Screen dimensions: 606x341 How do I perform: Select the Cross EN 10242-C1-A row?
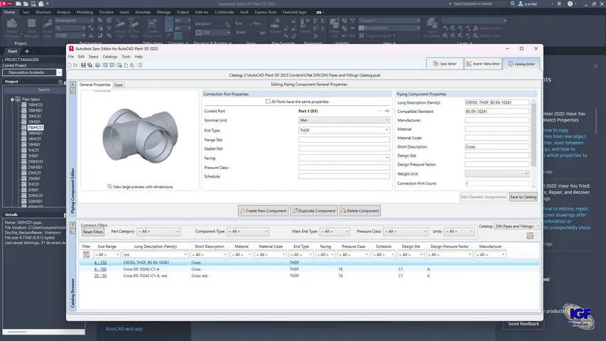coord(308,269)
